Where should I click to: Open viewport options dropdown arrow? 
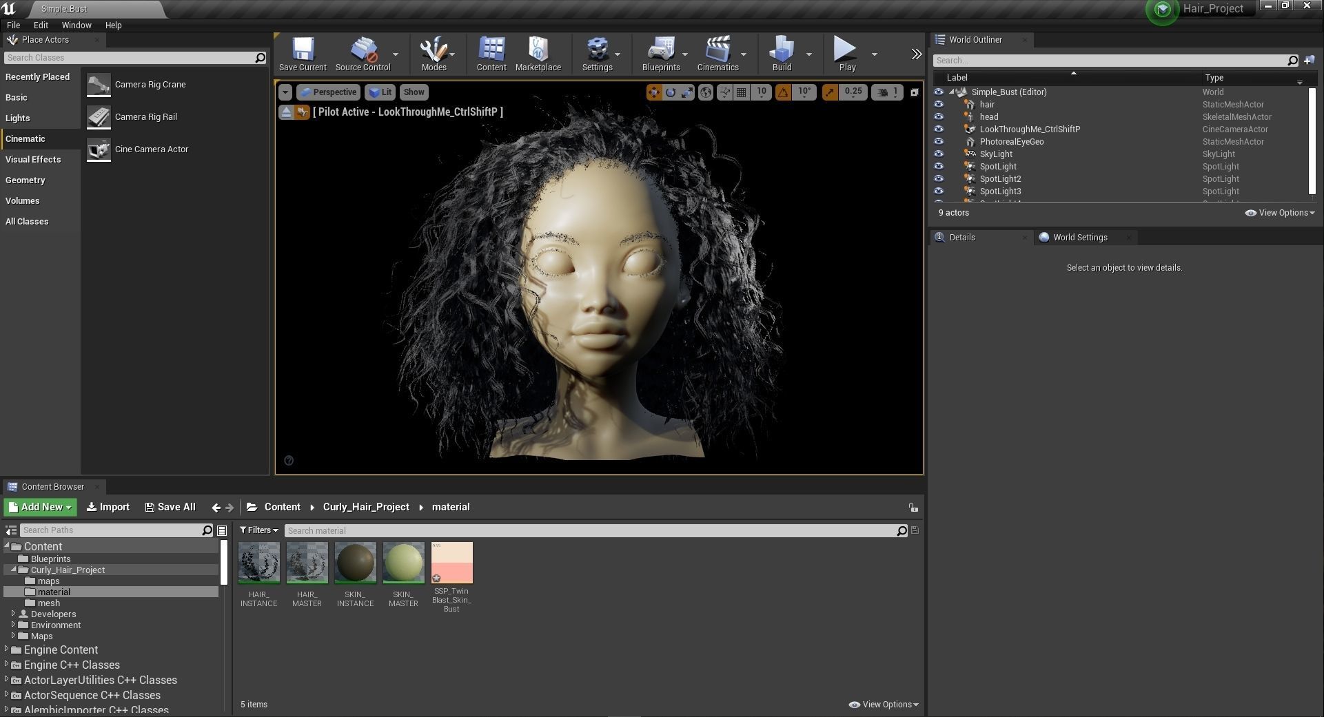point(285,92)
